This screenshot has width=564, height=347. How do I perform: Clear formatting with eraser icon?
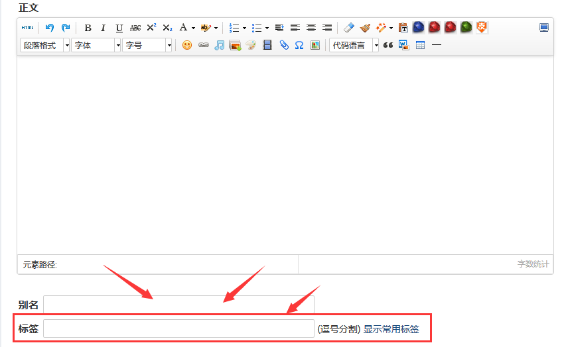(x=349, y=28)
